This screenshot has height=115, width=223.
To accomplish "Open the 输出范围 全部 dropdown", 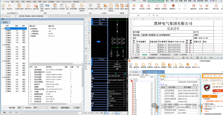I will click(x=21, y=108).
